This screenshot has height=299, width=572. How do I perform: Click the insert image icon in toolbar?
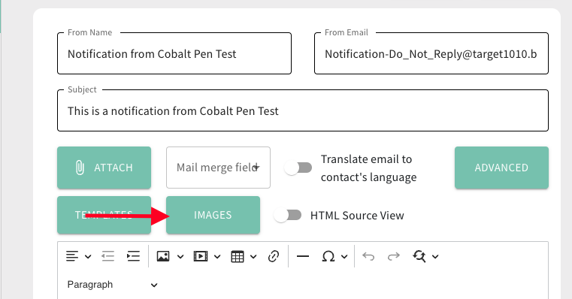click(x=163, y=256)
